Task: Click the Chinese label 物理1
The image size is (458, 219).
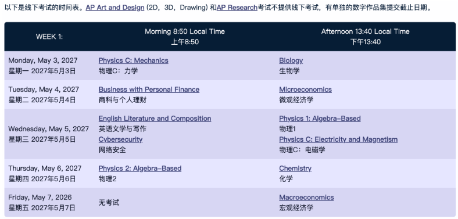Action: coord(288,129)
